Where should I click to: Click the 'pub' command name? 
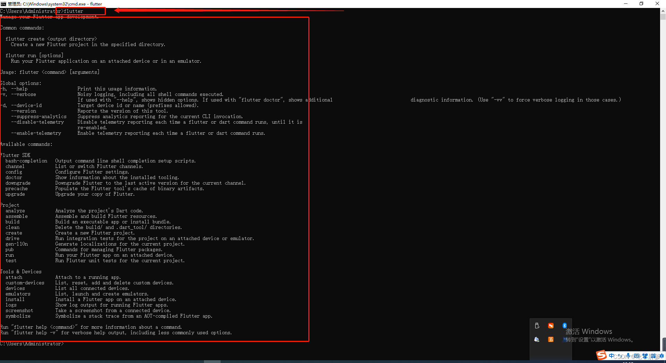pos(10,249)
